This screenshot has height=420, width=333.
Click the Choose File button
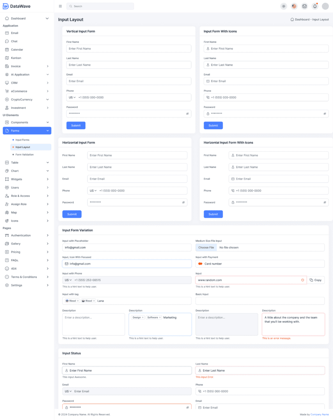206,248
